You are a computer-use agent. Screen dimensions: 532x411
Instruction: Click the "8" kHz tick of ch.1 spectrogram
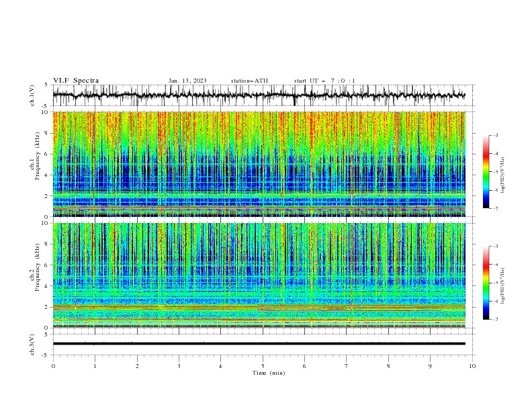(47, 133)
